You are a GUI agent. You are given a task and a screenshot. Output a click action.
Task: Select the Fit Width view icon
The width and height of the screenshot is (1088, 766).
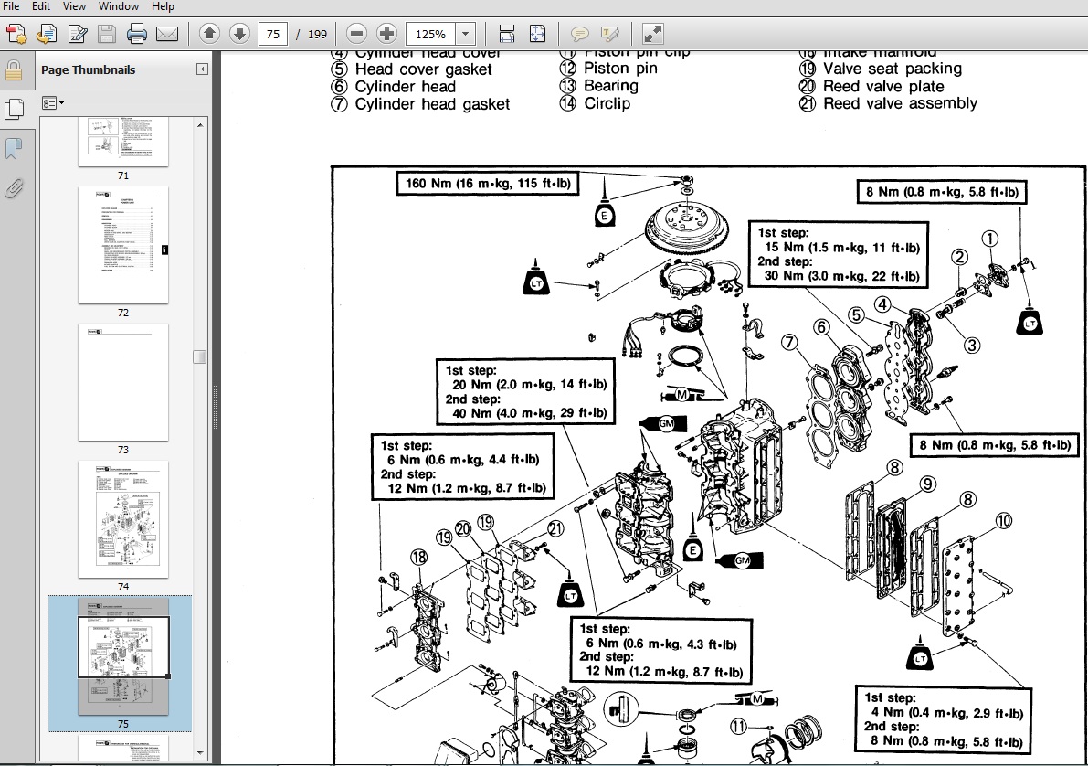(x=507, y=34)
